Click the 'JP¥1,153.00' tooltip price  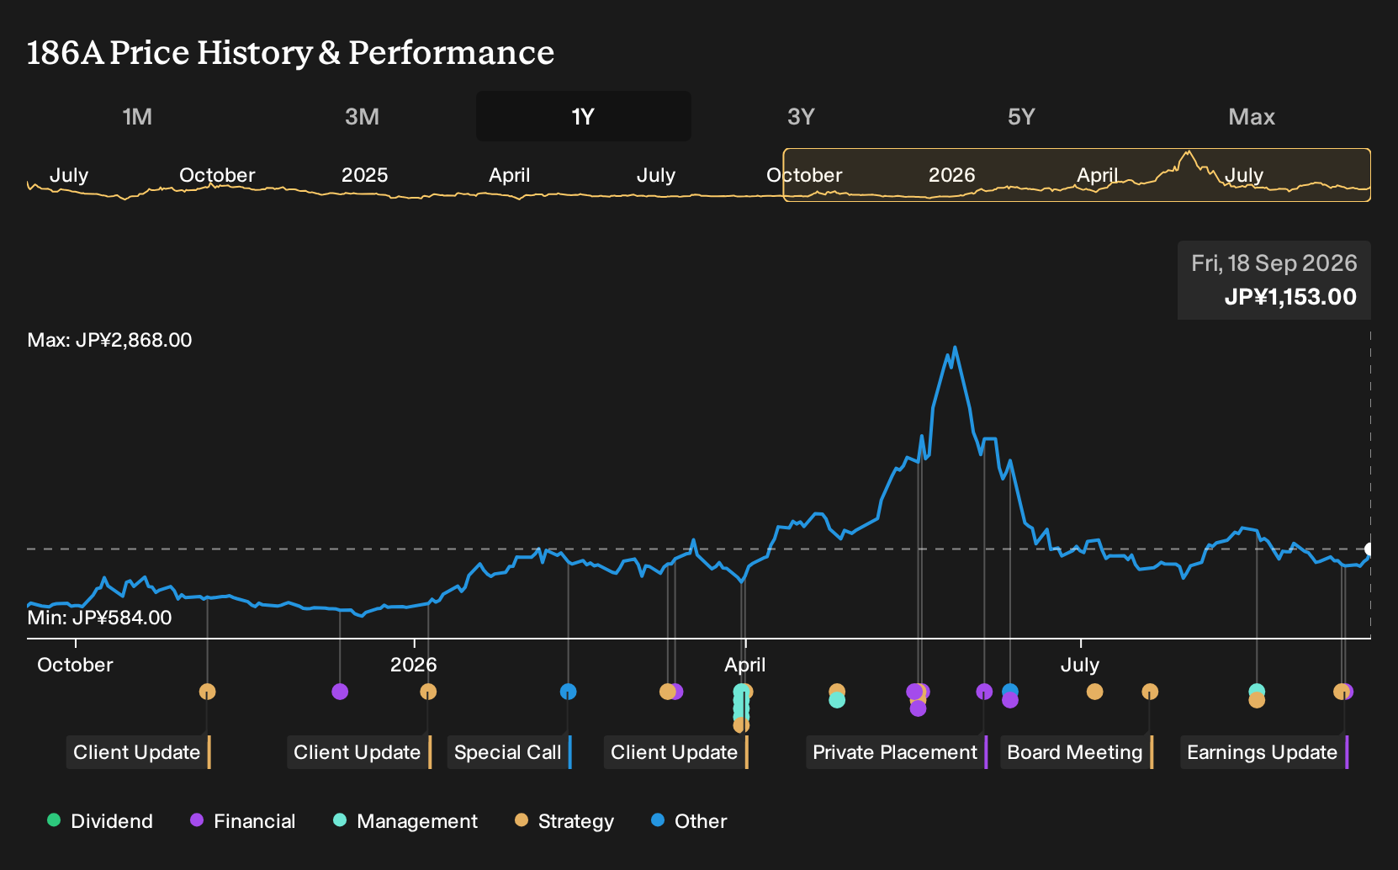1290,297
